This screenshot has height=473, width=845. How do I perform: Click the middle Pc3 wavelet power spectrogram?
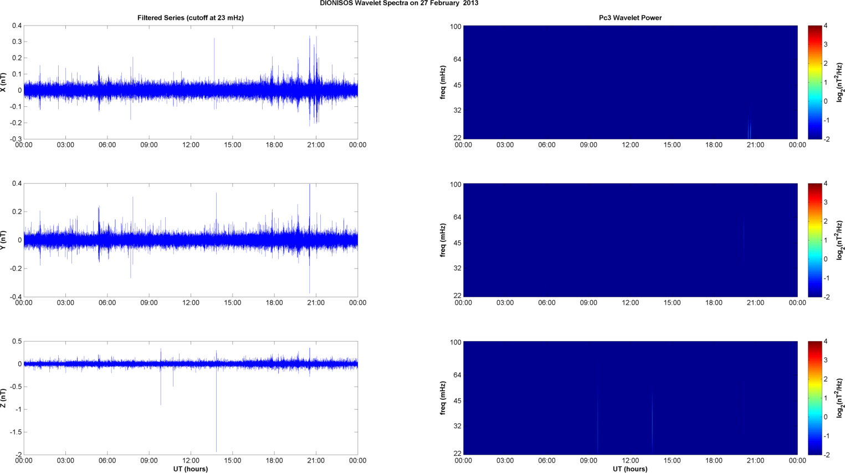click(x=630, y=240)
